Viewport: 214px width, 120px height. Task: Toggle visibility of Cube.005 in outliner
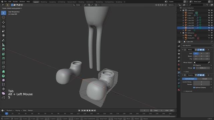(x=212, y=28)
